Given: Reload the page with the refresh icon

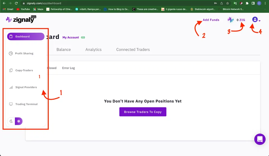Looking at the screenshot, I should 16,3.
